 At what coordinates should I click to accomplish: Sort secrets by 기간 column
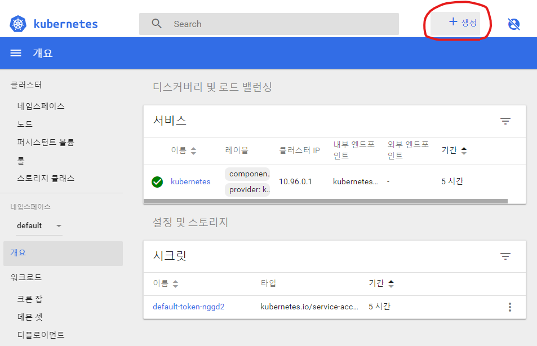[x=381, y=283]
